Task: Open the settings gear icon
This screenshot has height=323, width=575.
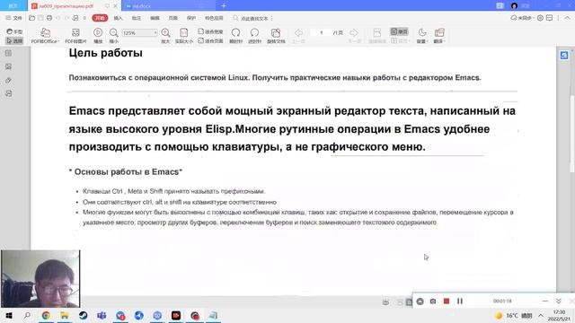Action: 540,18
